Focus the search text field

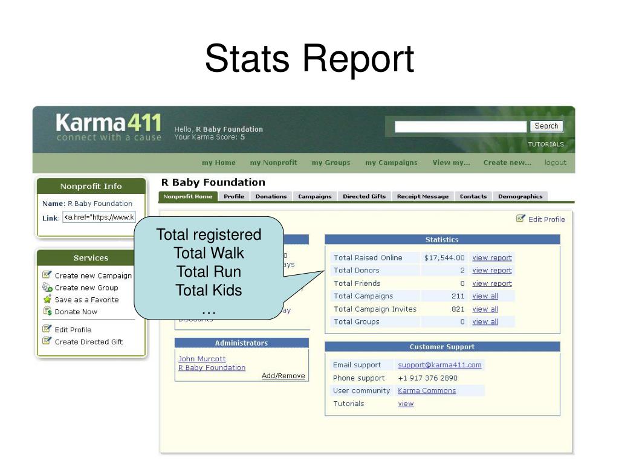coord(461,127)
